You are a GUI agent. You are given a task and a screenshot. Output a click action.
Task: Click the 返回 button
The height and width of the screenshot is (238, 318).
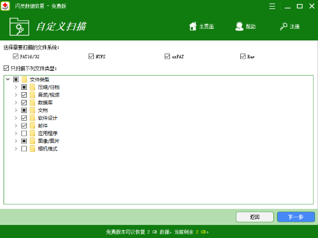(255, 217)
